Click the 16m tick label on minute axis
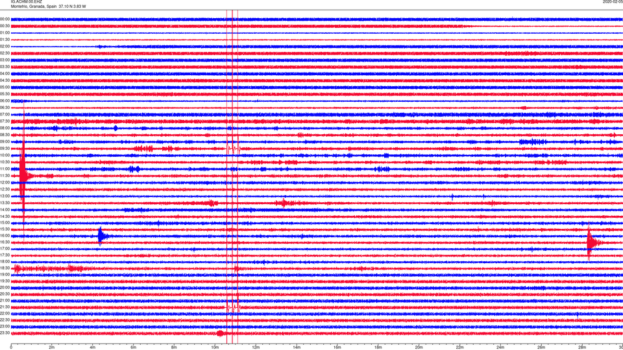 coord(337,347)
